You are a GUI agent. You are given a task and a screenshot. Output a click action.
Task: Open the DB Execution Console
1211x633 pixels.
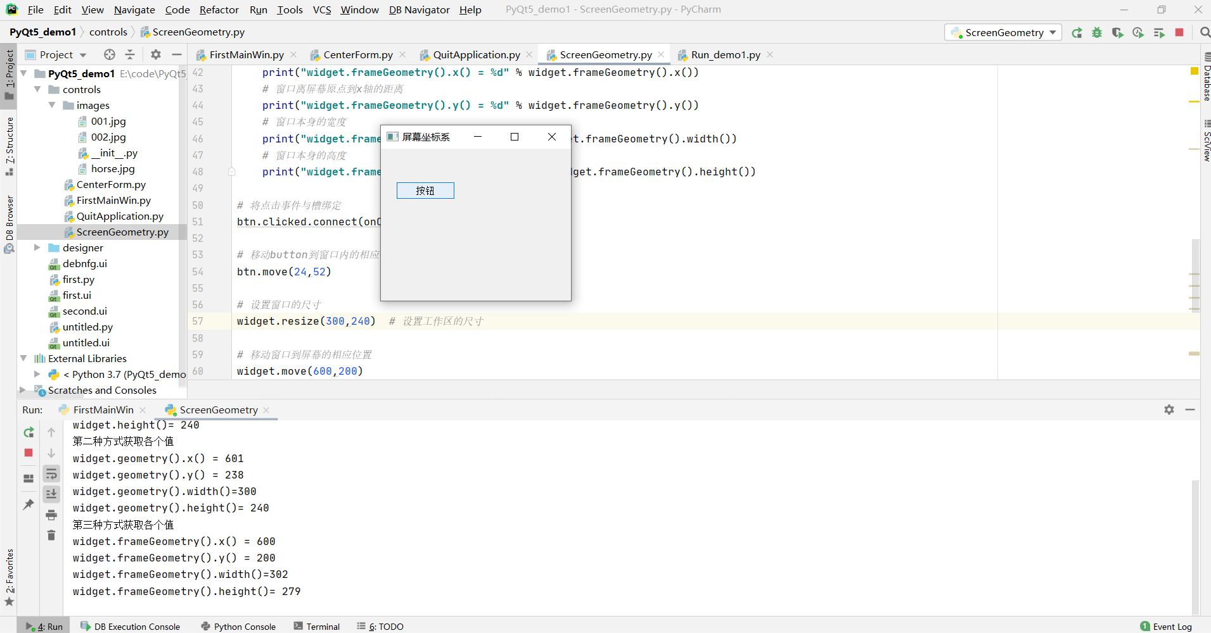(x=131, y=626)
